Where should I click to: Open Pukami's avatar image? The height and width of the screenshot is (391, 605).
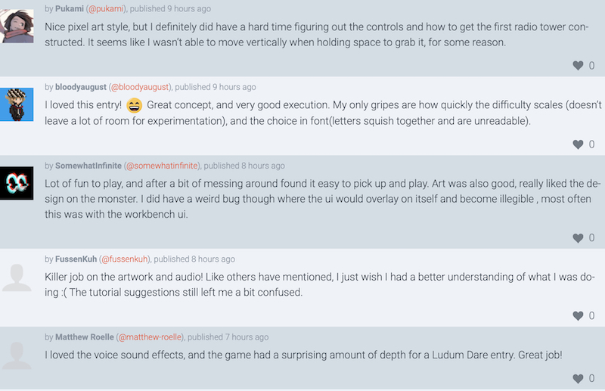(x=17, y=26)
